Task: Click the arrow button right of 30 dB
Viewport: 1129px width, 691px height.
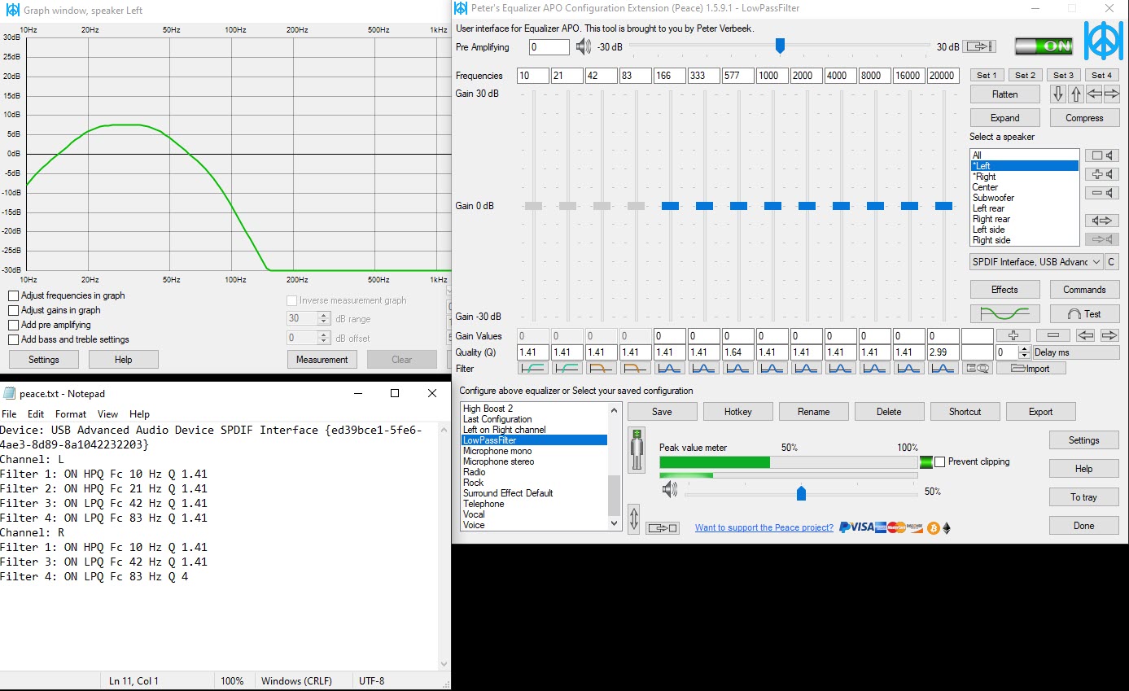Action: point(981,47)
